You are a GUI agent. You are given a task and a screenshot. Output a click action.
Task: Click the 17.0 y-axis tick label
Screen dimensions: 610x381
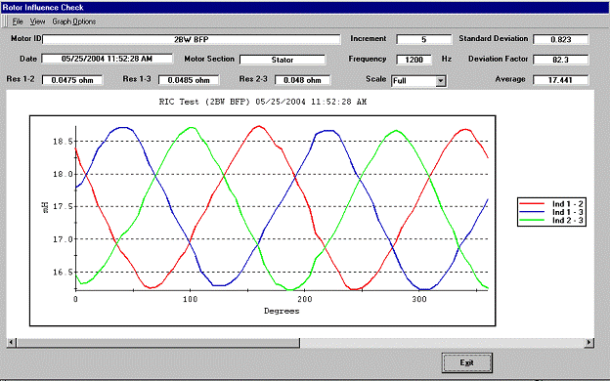pyautogui.click(x=63, y=239)
